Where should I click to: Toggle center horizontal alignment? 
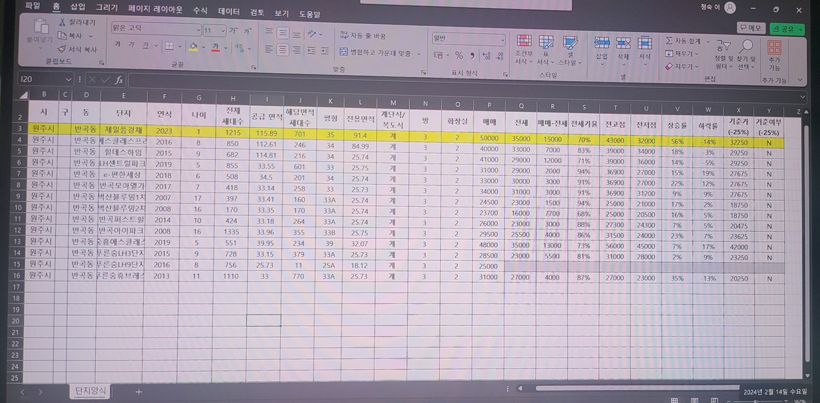[x=283, y=50]
